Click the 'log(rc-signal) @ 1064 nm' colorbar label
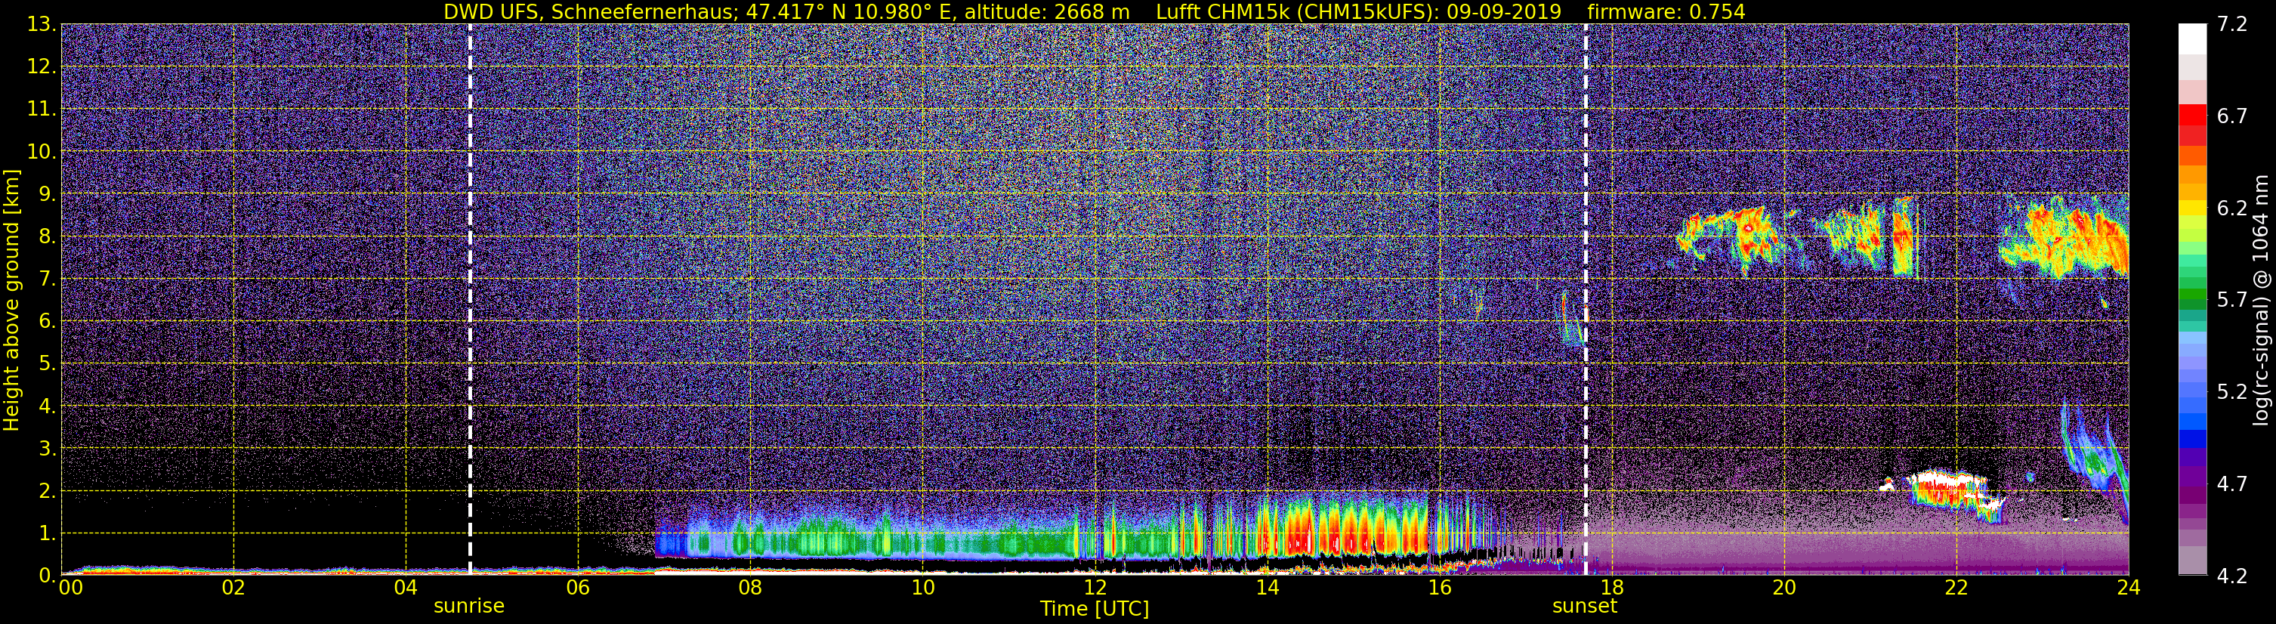The width and height of the screenshot is (2276, 624). [2260, 300]
